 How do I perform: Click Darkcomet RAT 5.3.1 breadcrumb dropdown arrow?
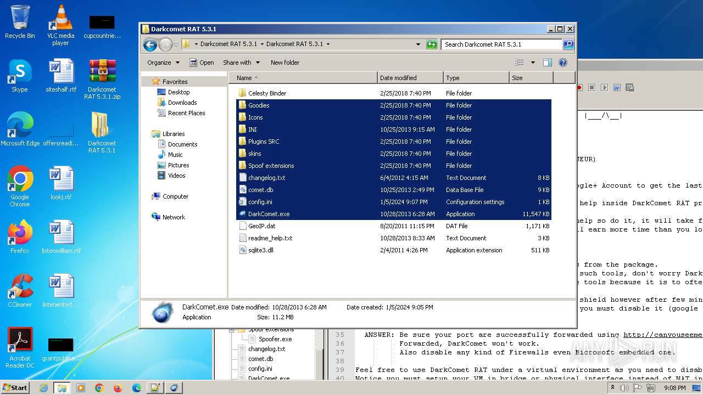tap(328, 44)
